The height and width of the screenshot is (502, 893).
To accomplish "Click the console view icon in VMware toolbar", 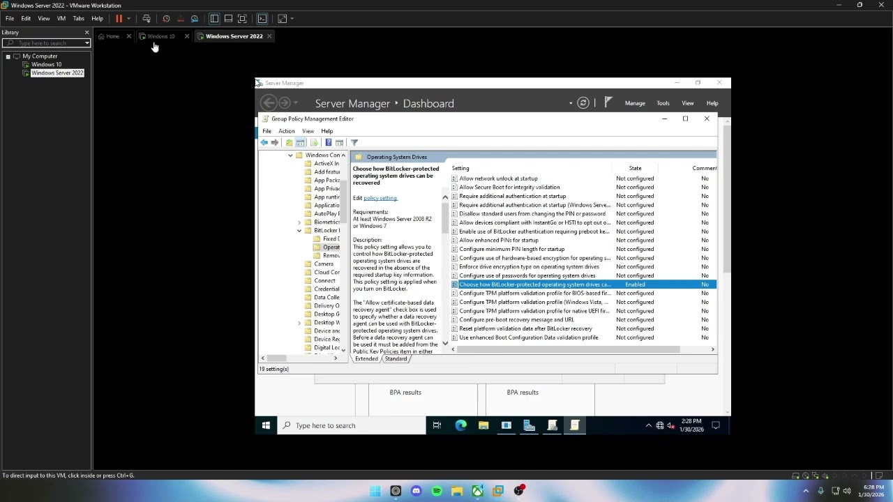I will [x=262, y=19].
